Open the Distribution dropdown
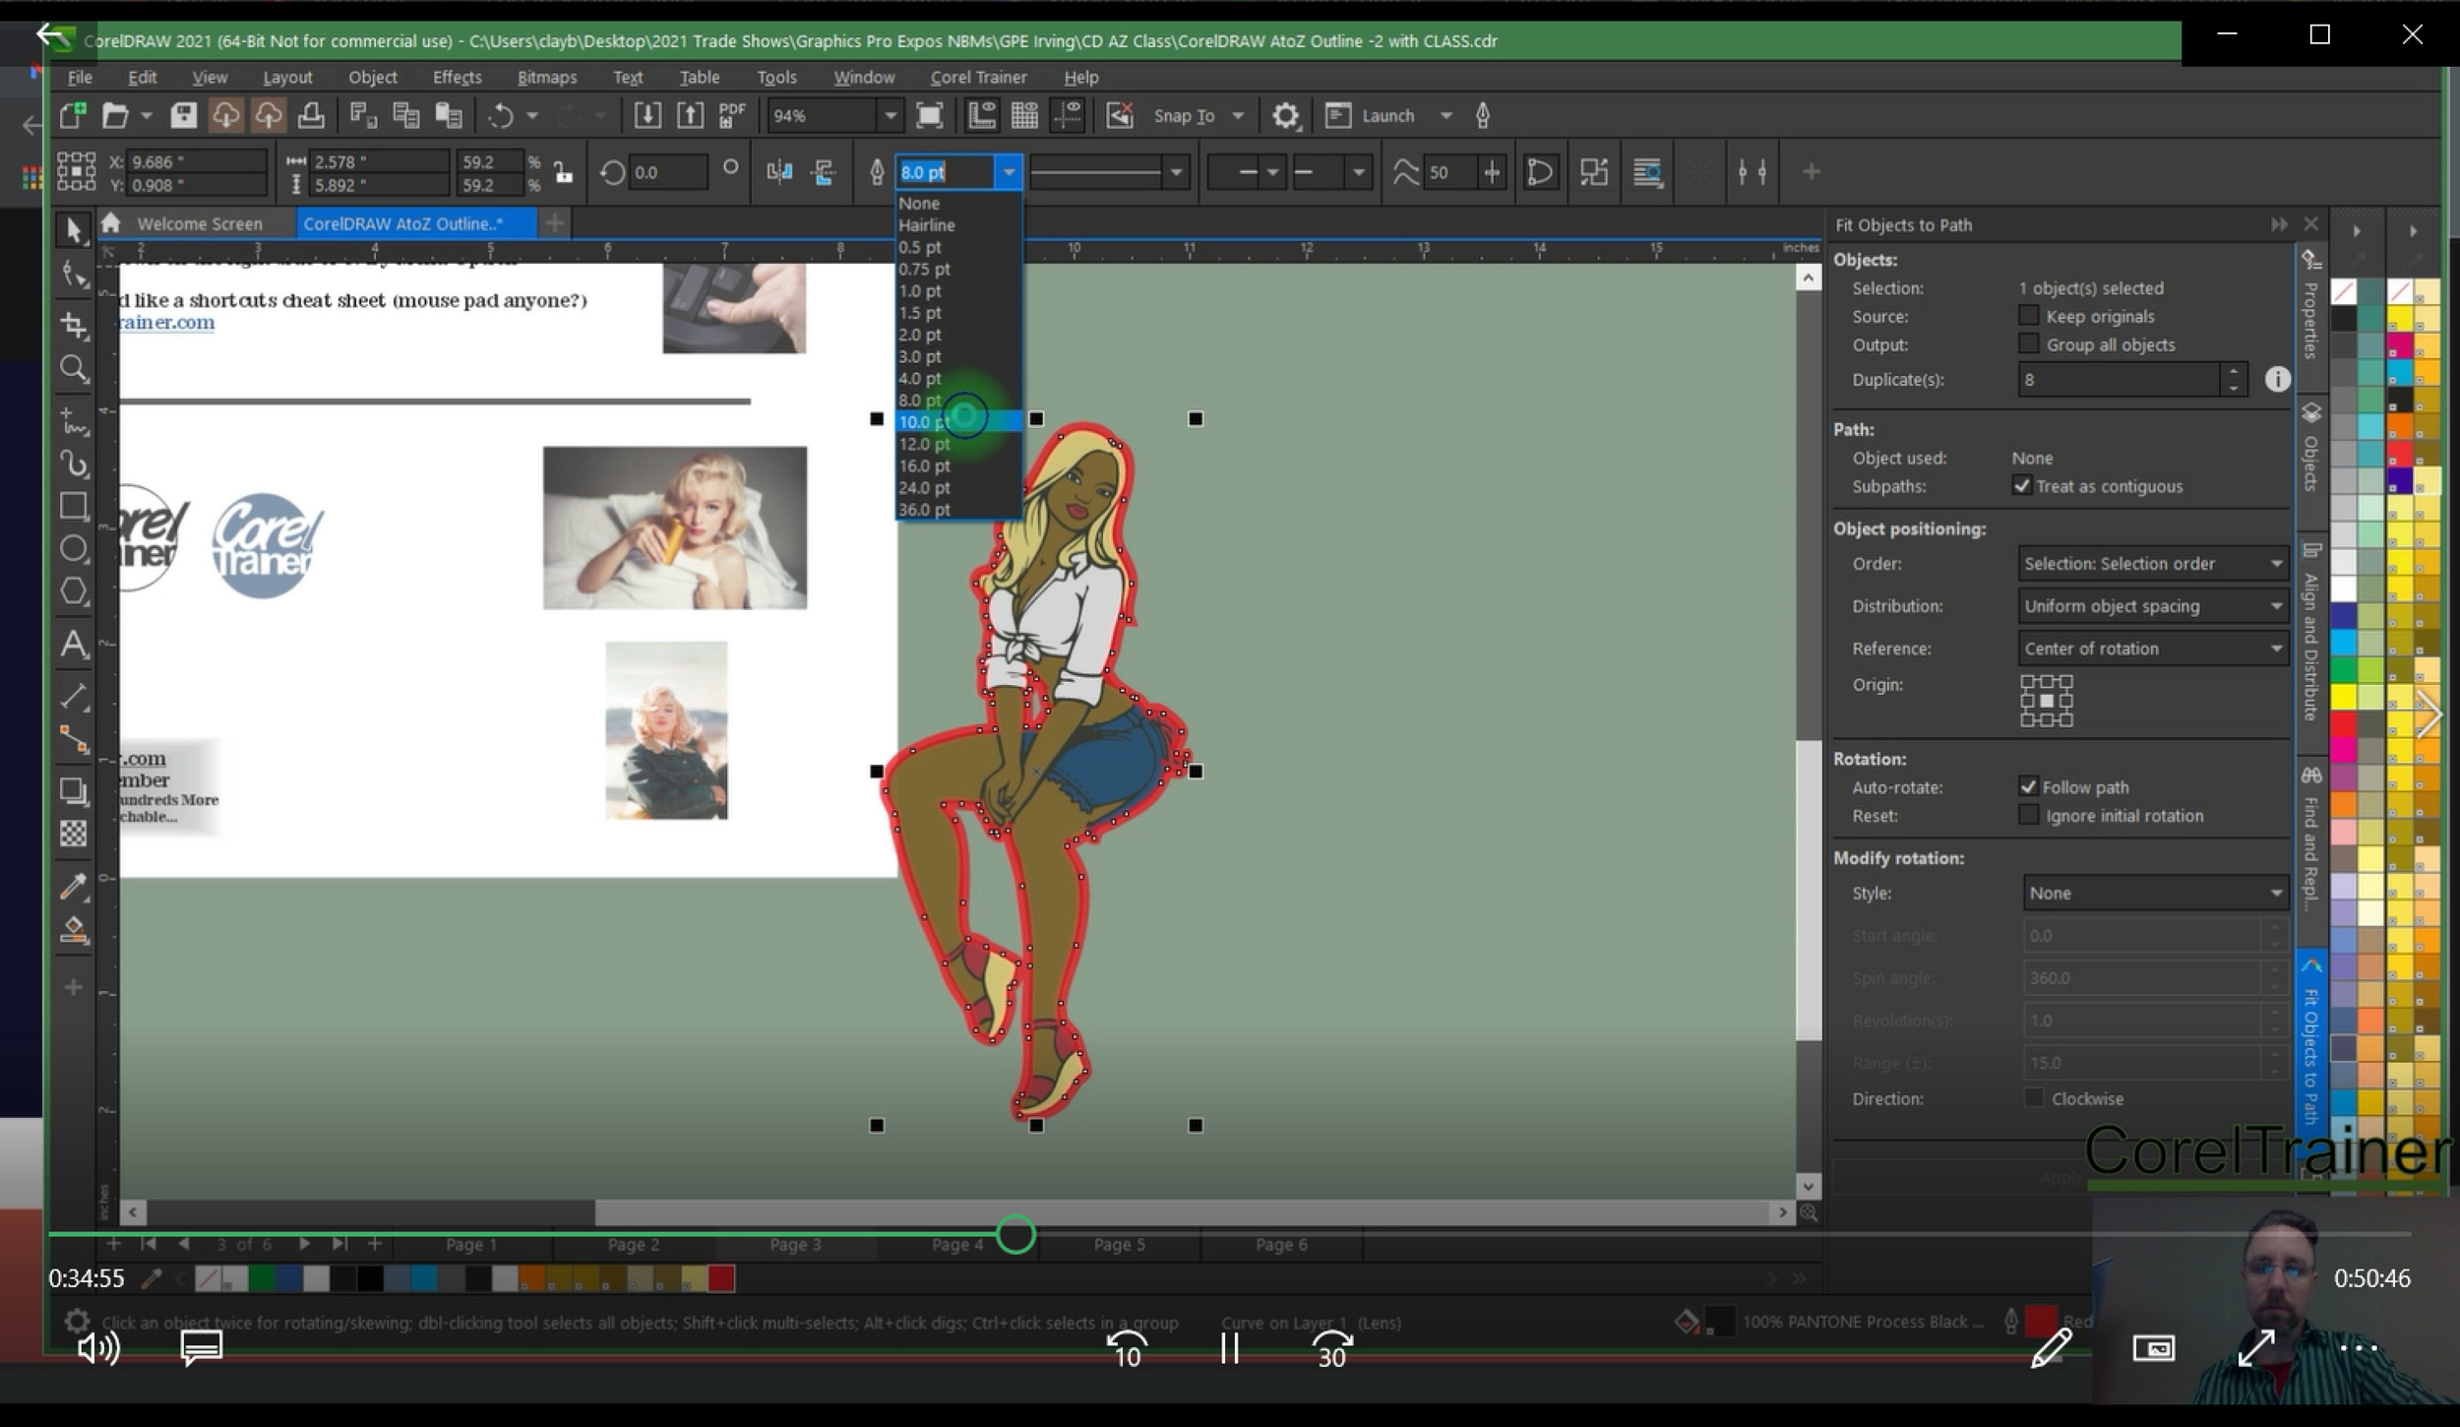 click(x=2152, y=606)
